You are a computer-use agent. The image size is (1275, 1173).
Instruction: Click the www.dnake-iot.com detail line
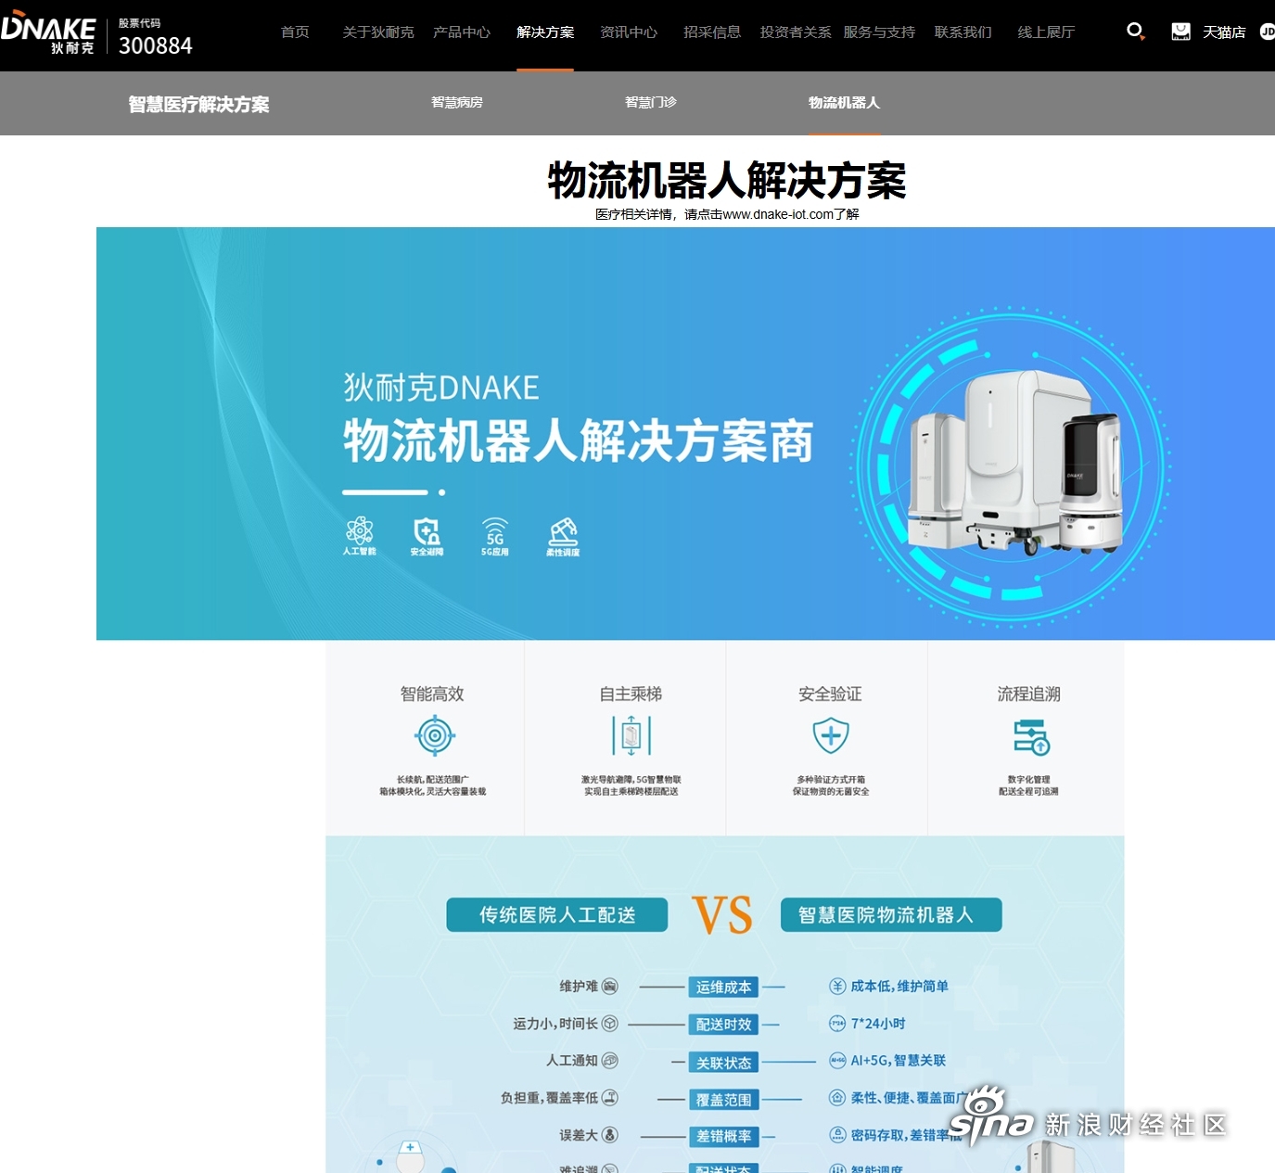point(727,214)
